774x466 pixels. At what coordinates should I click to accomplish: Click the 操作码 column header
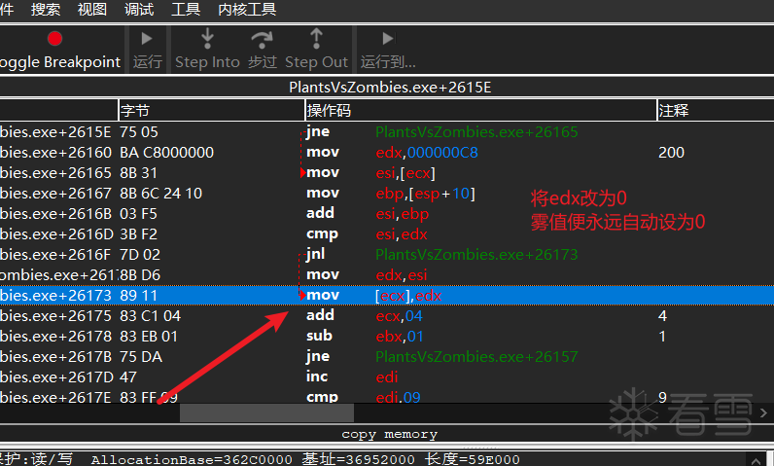click(x=480, y=110)
